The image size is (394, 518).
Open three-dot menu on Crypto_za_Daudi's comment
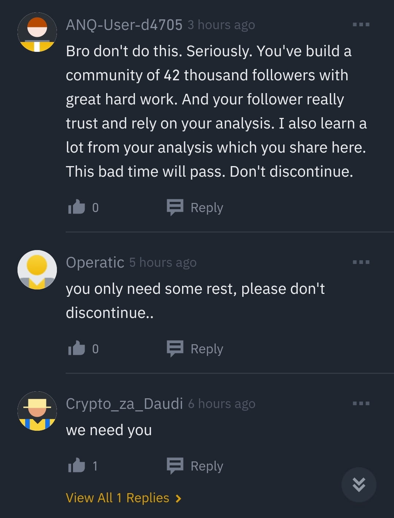pos(361,403)
